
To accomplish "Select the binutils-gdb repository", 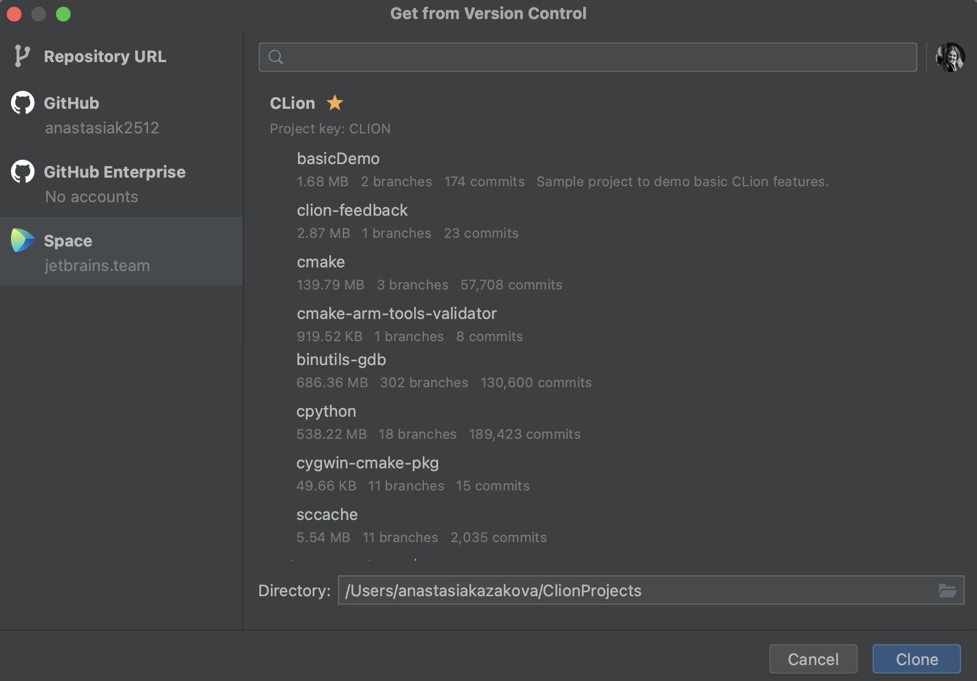I will point(341,360).
